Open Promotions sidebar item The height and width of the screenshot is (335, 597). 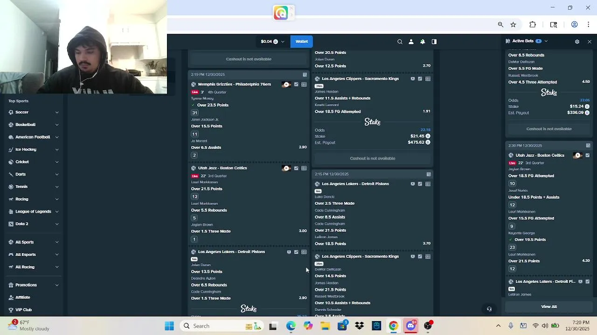click(34, 285)
